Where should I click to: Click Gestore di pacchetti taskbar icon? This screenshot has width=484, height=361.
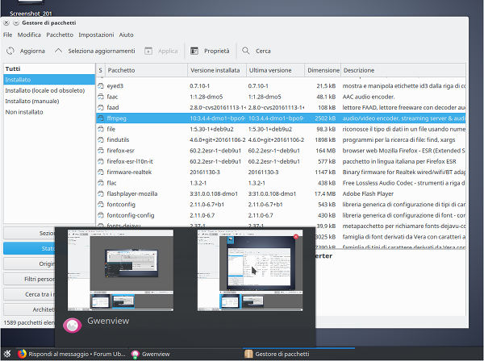(248, 354)
